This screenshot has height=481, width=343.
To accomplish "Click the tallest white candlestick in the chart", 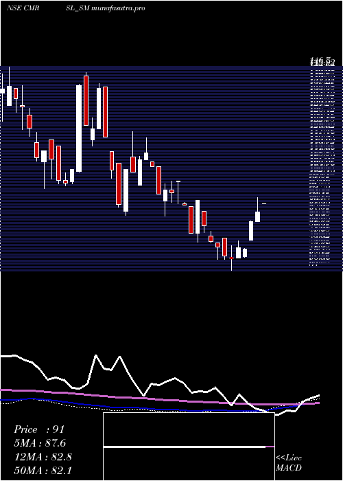I will click(79, 128).
